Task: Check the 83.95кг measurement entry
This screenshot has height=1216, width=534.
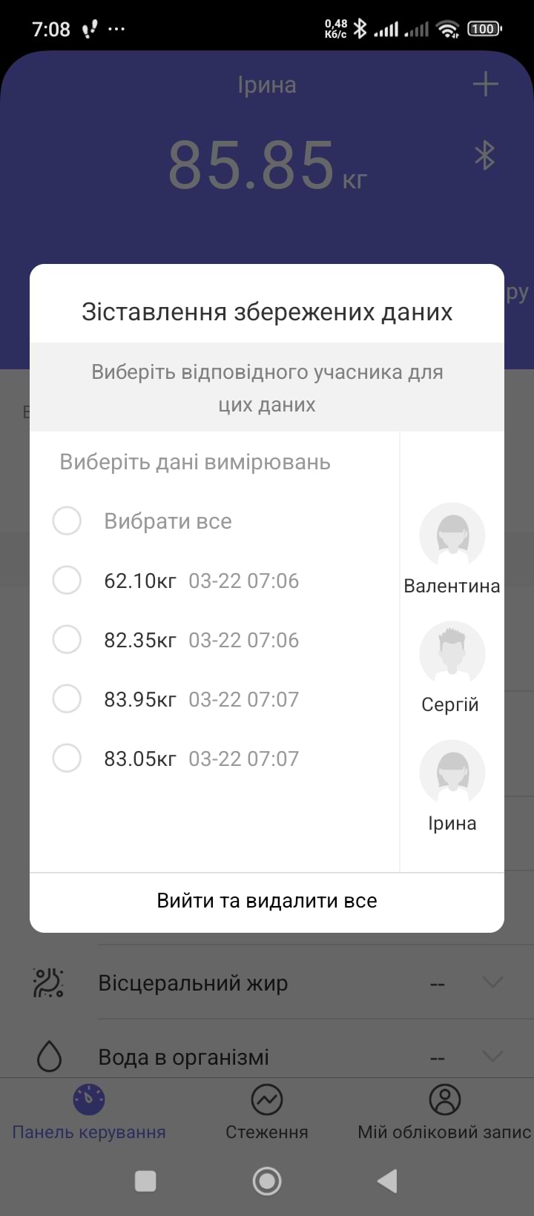Action: point(67,698)
